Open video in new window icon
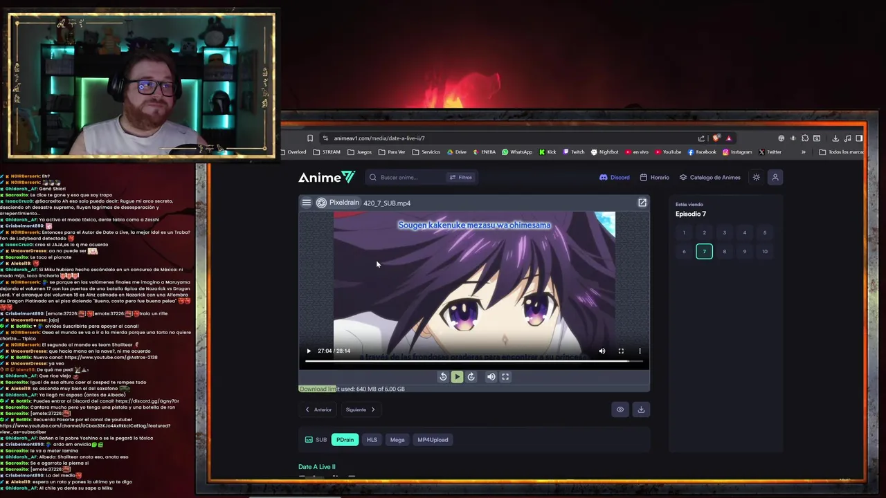886x498 pixels. 642,203
